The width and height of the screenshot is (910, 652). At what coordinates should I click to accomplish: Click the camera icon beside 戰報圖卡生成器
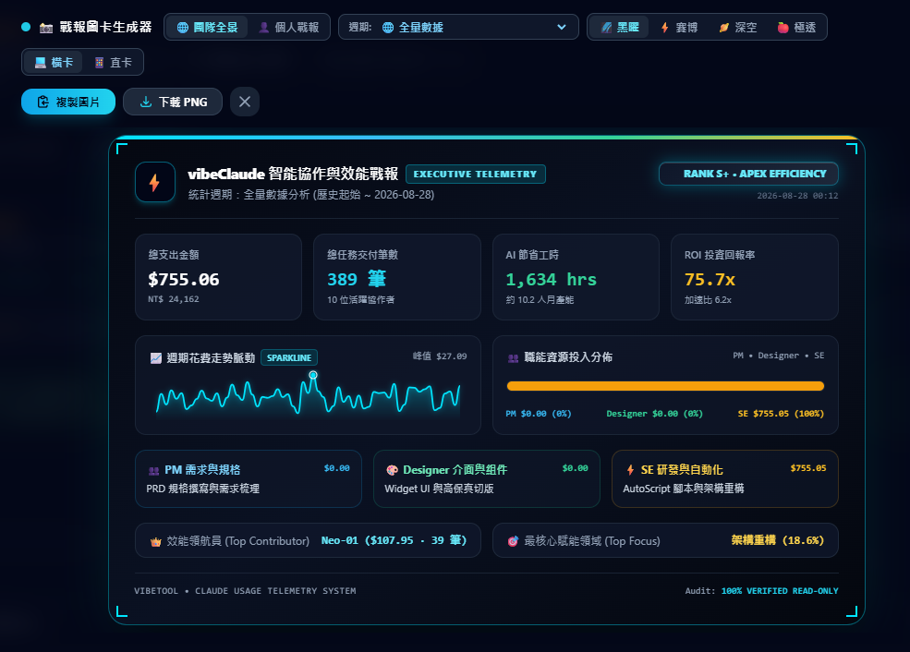(x=46, y=28)
